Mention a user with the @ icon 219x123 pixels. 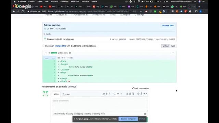138,94
